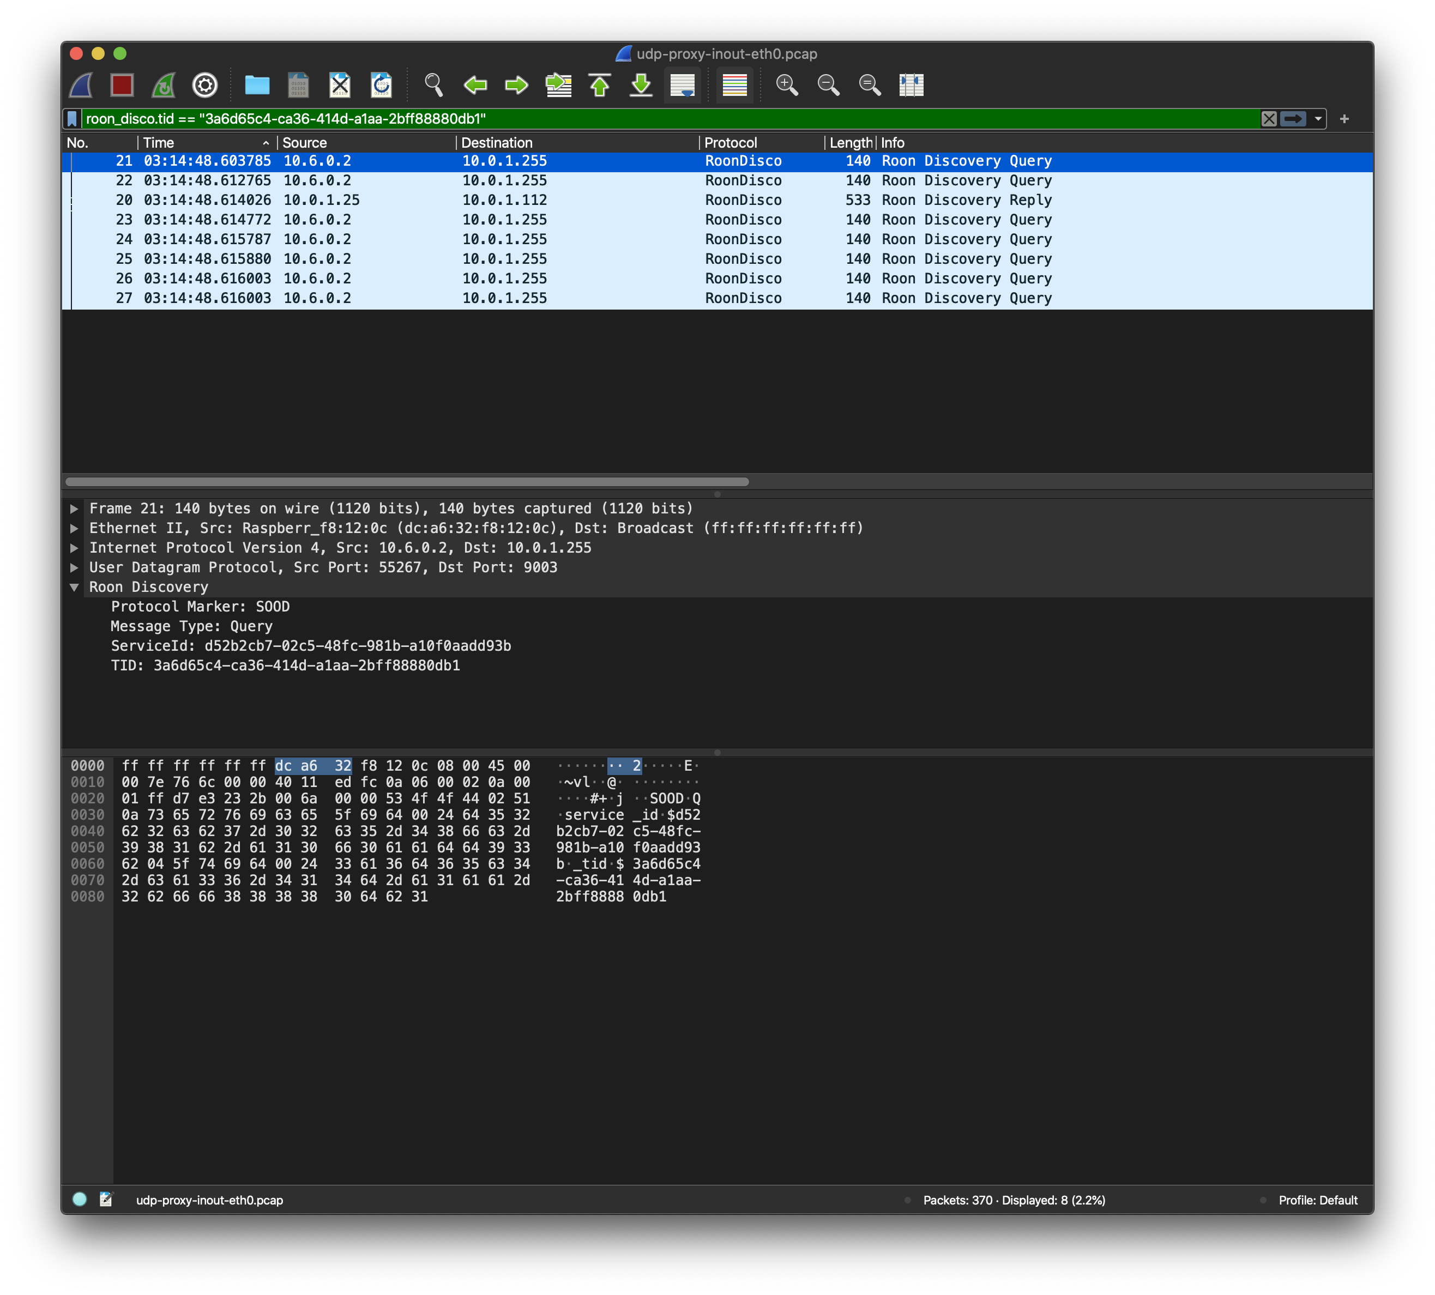Sort by Destination column header
This screenshot has height=1295, width=1435.
point(577,143)
